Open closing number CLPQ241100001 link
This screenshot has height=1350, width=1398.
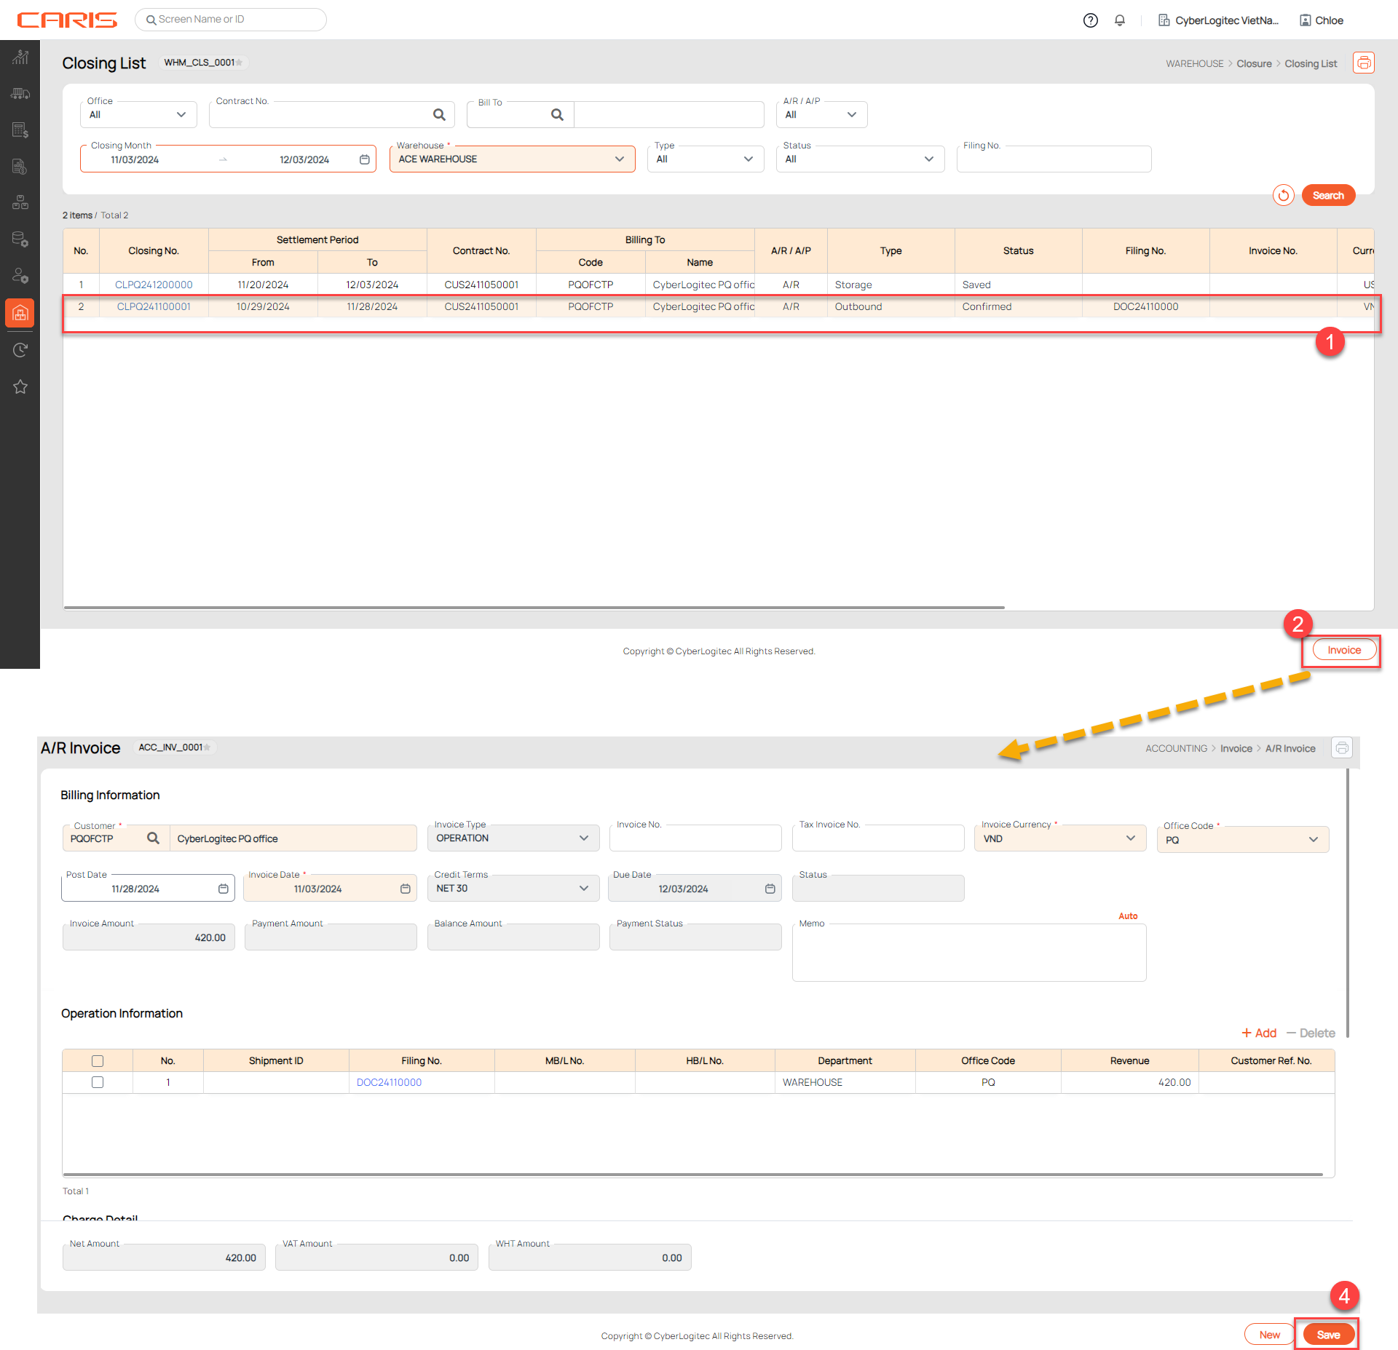click(154, 307)
